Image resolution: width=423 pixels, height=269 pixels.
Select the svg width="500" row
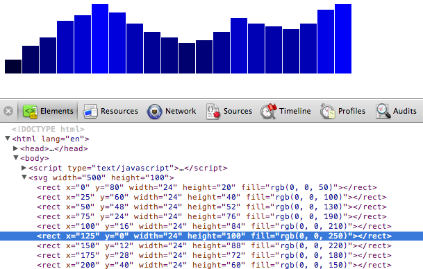[x=101, y=177]
